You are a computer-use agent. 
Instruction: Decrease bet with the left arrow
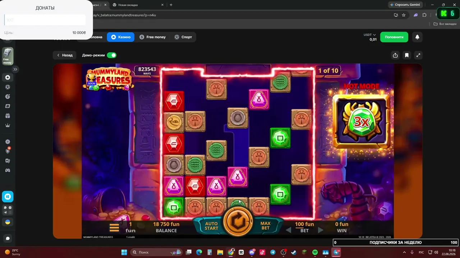coord(288,230)
